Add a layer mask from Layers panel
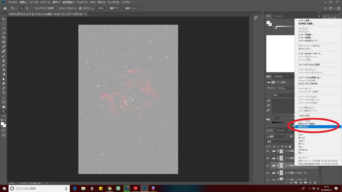 click(296, 183)
